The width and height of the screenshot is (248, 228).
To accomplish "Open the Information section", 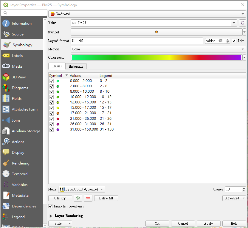I will pos(22,24).
